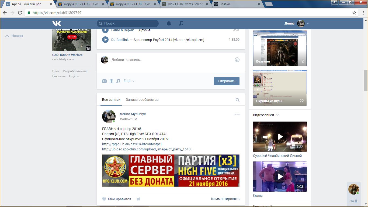The width and height of the screenshot is (368, 207).
Task: Open post options three-dots menu
Action: [x=237, y=114]
